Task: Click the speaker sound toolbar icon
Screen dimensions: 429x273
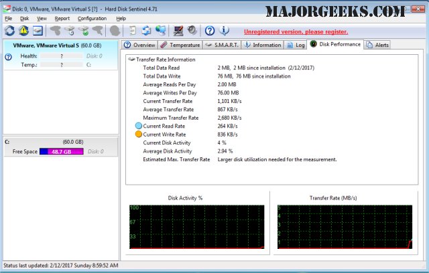Action: tap(192, 31)
